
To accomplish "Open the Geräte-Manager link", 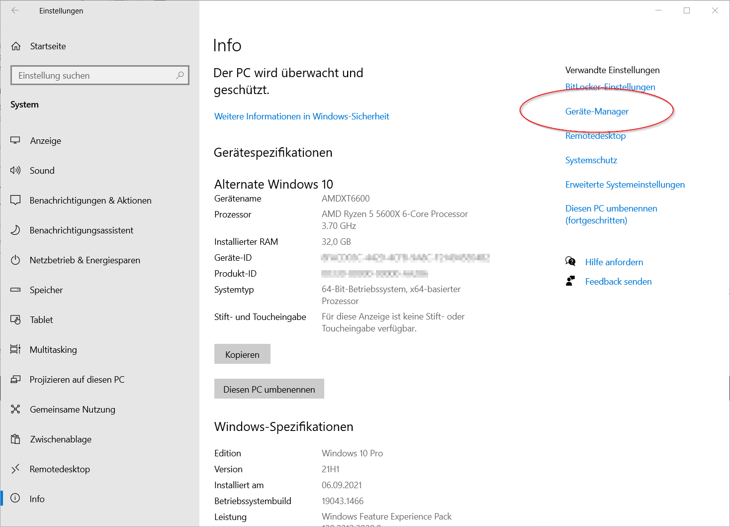I will 597,111.
